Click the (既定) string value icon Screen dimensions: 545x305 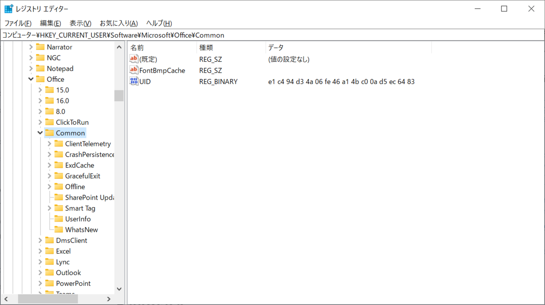coord(134,59)
